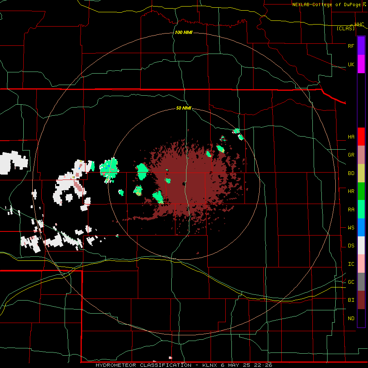Click the RF purple legend swatch
This screenshot has width=368, height=368.
click(361, 45)
